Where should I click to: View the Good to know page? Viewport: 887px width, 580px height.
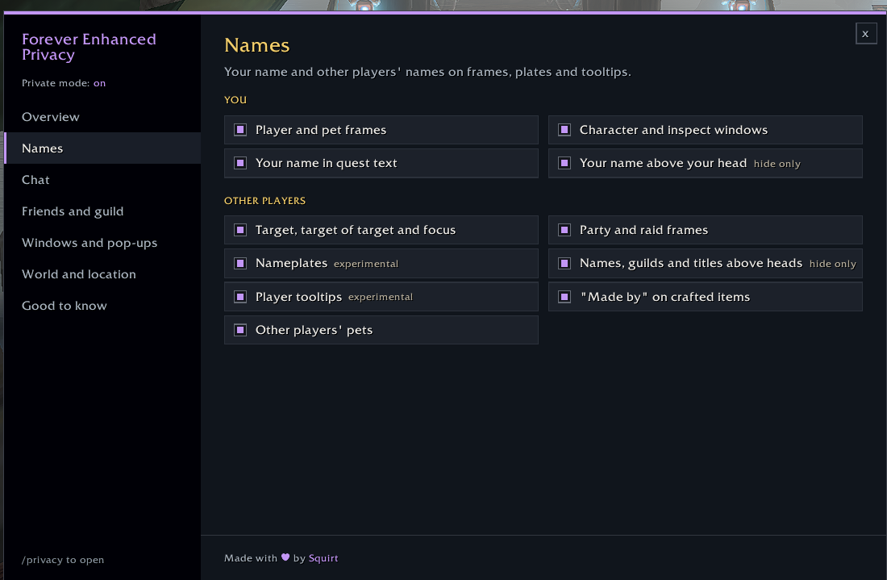[102, 306]
